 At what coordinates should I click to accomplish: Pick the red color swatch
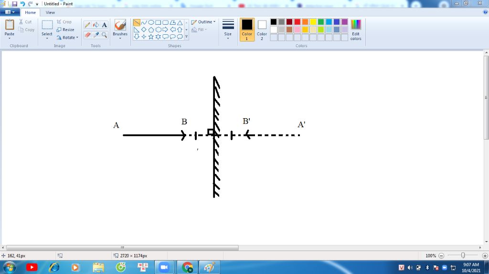297,22
